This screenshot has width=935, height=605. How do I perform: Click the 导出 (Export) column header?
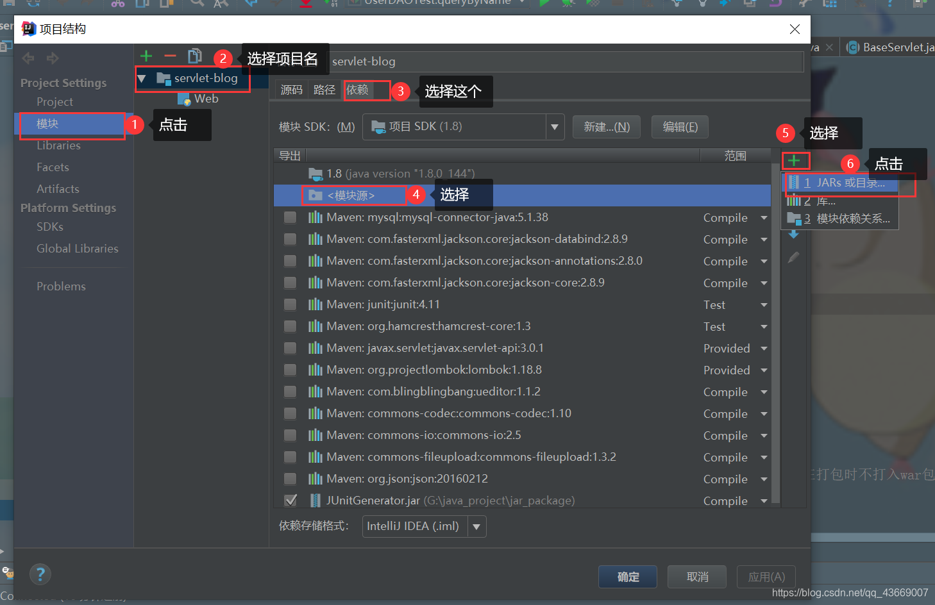(x=290, y=155)
